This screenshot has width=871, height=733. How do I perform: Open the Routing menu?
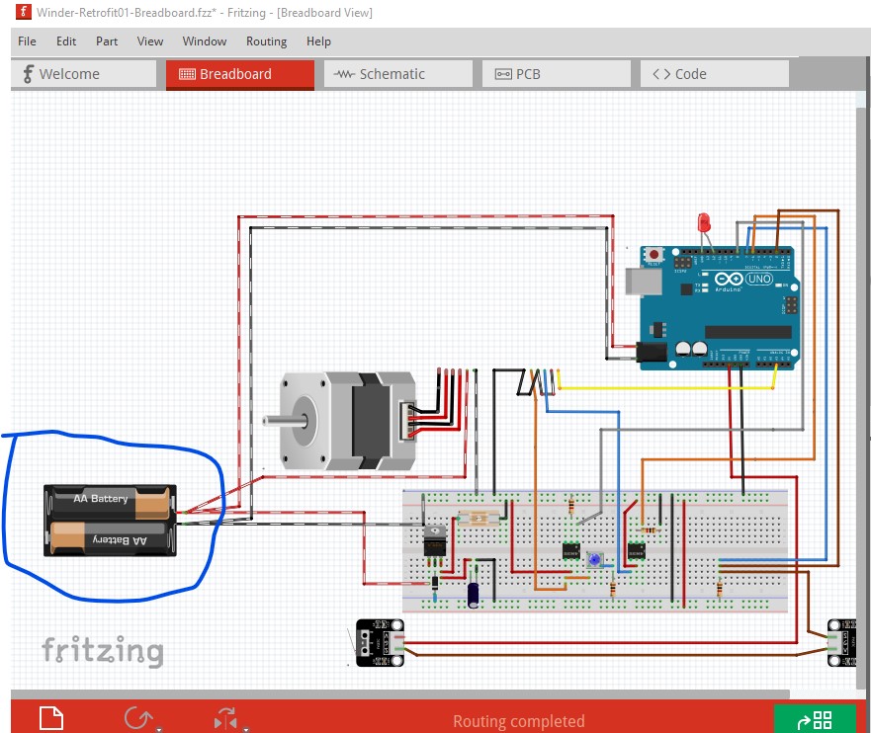click(267, 41)
